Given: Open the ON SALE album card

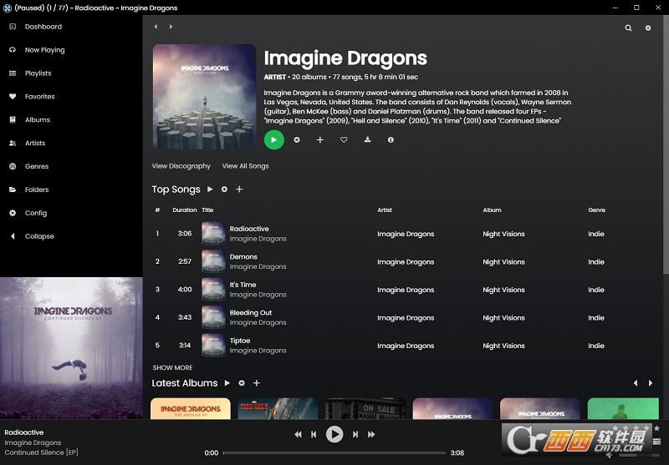Looking at the screenshot, I should tap(365, 409).
